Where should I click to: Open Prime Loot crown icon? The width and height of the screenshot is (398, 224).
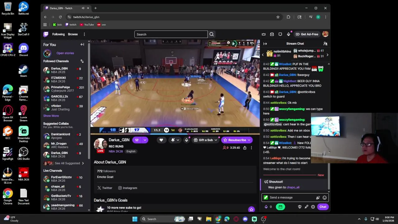tap(264, 34)
